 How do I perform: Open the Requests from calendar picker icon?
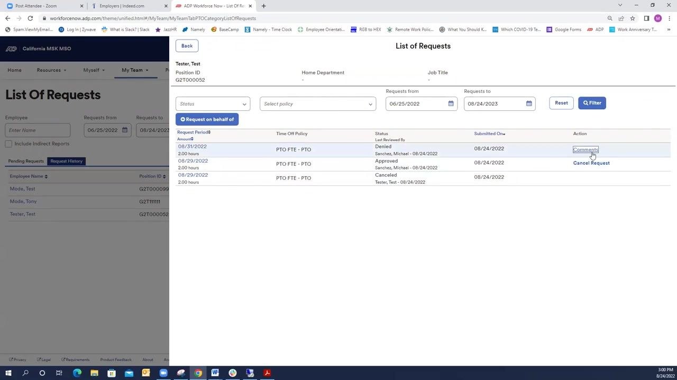coord(451,103)
